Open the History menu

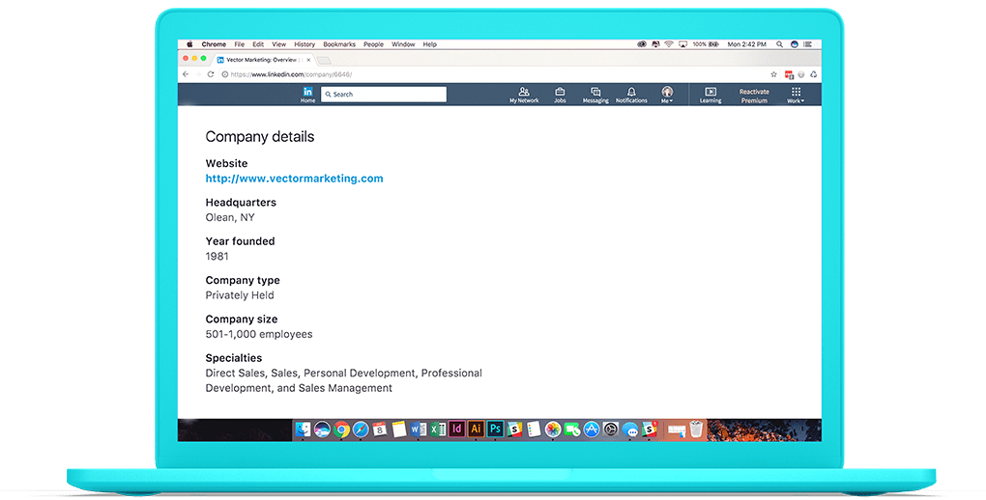(x=304, y=44)
